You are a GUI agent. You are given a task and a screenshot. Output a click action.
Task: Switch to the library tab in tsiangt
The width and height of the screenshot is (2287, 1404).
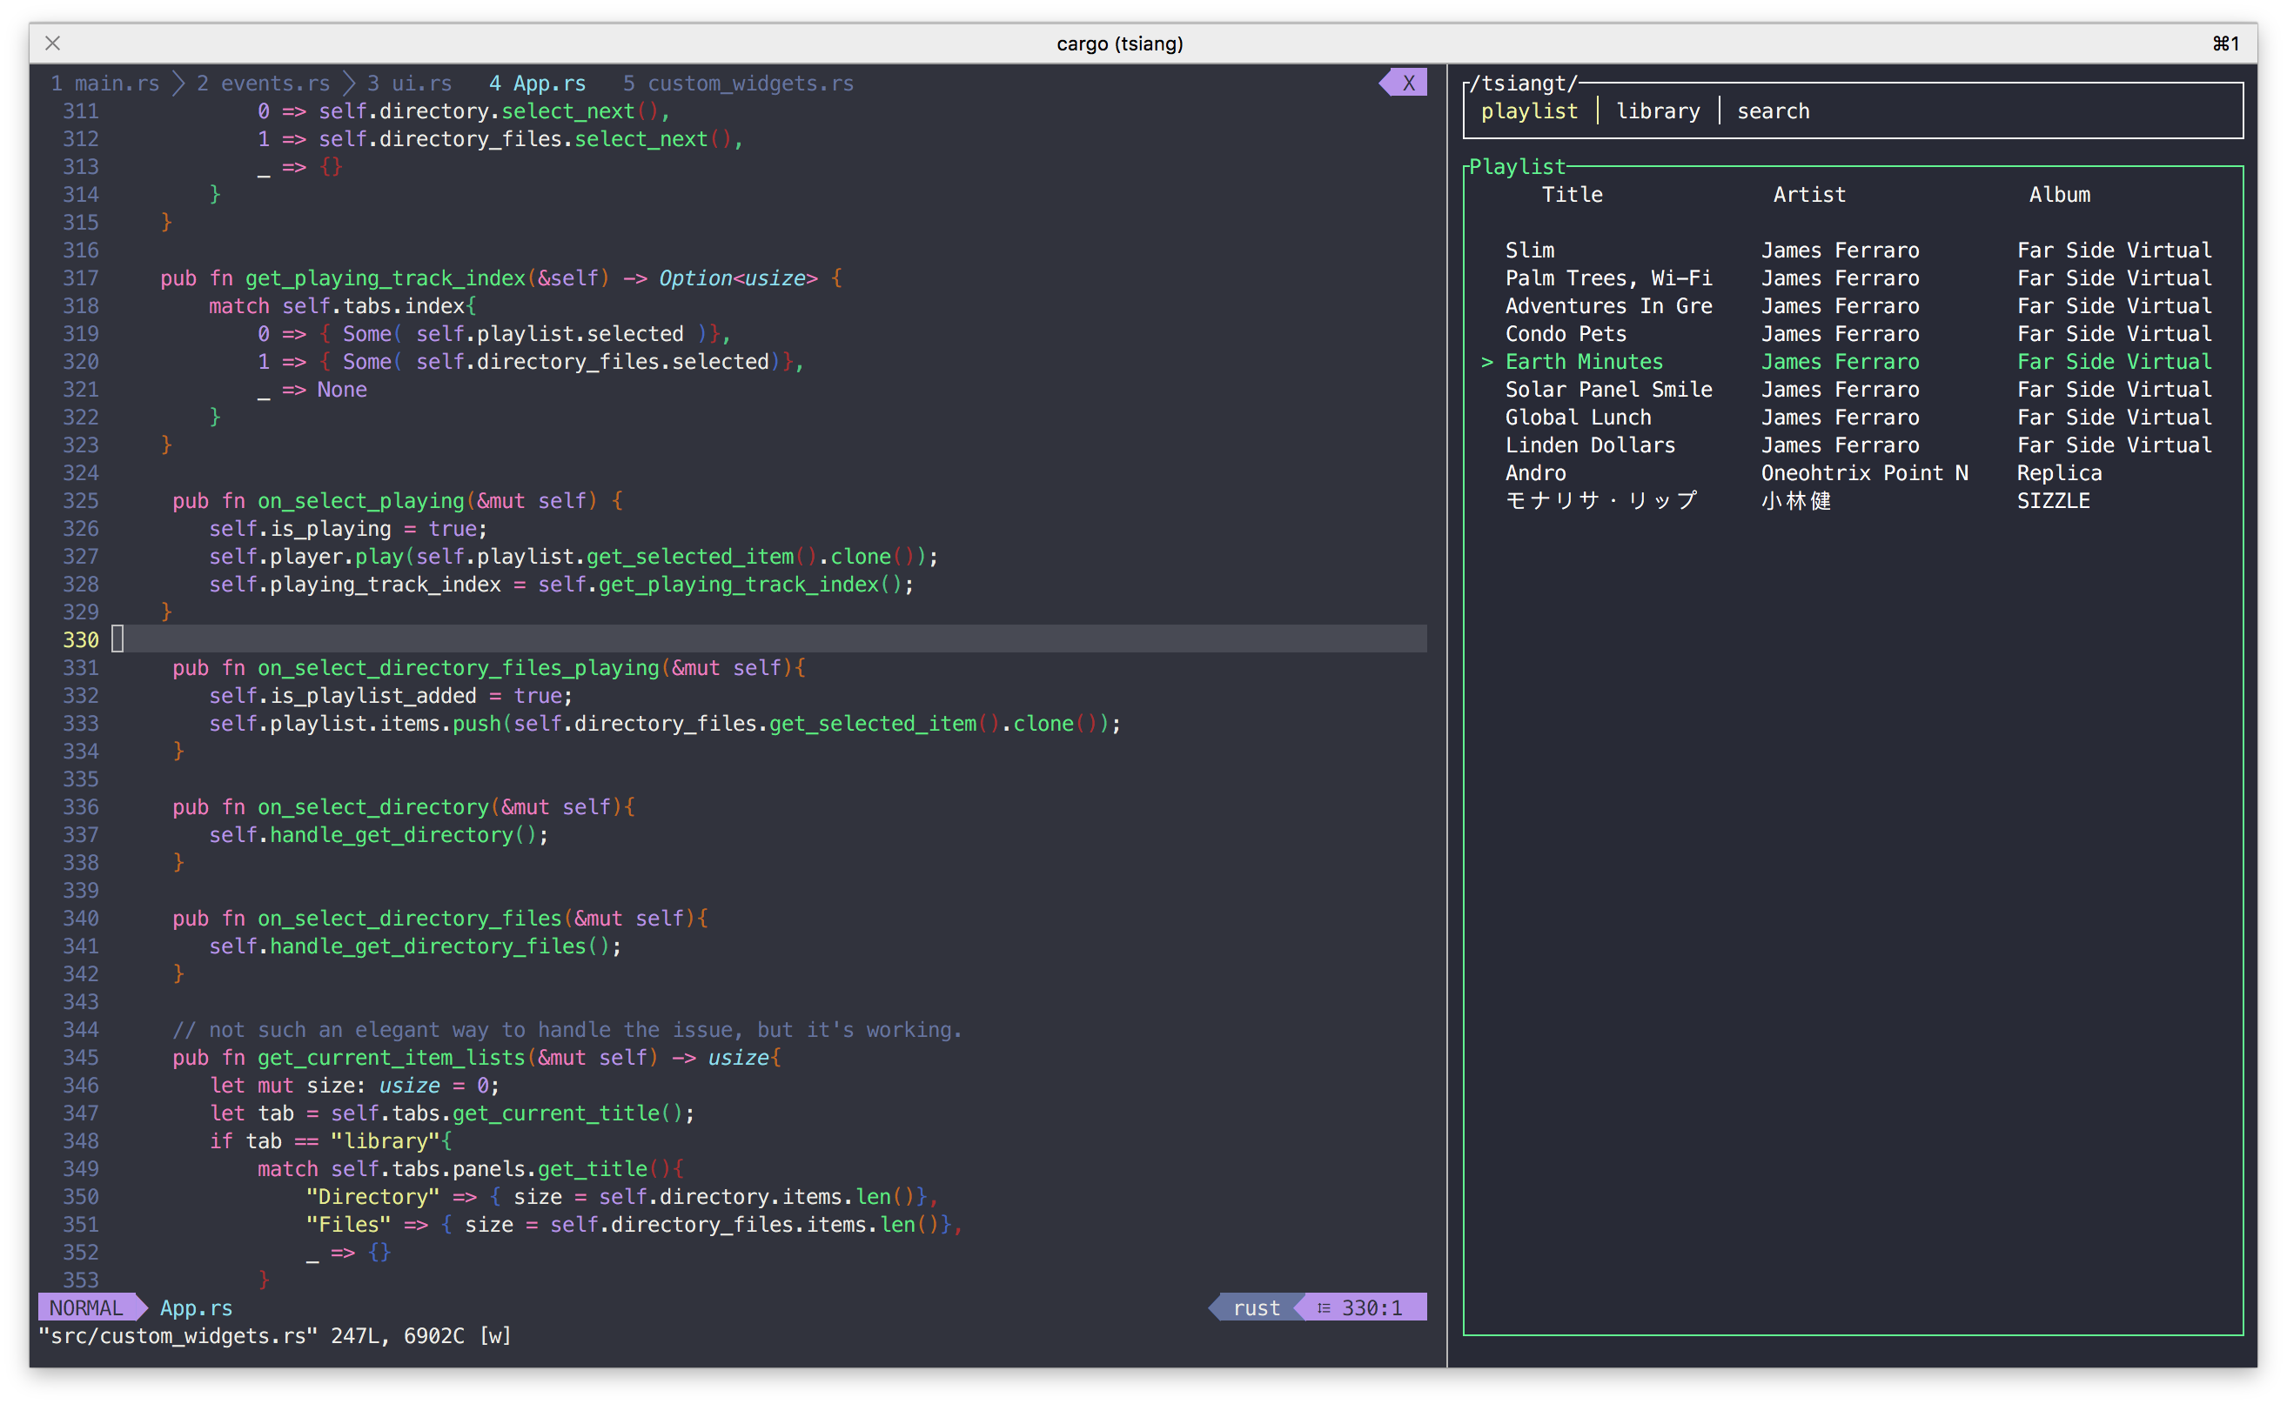(x=1657, y=111)
